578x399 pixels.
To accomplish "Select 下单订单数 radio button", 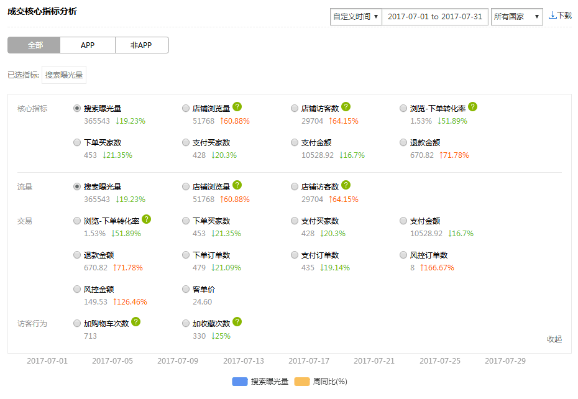I will click(x=186, y=255).
